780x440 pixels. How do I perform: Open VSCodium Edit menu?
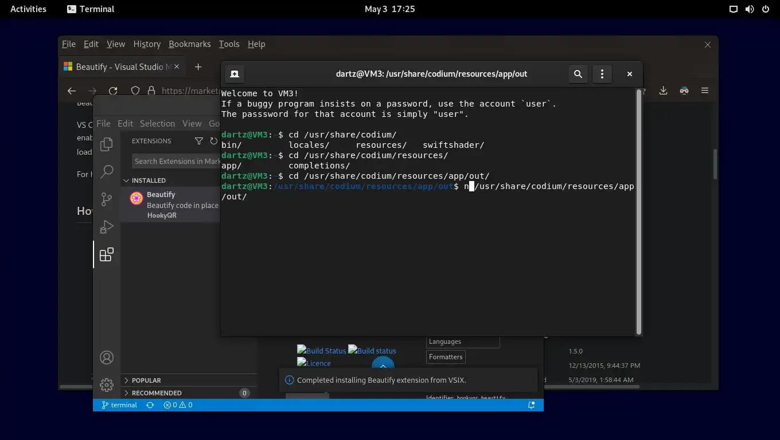(x=125, y=123)
